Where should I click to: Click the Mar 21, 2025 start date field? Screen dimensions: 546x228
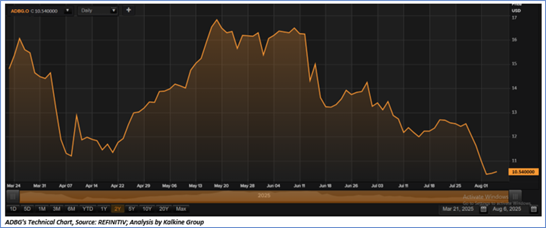(x=458, y=209)
